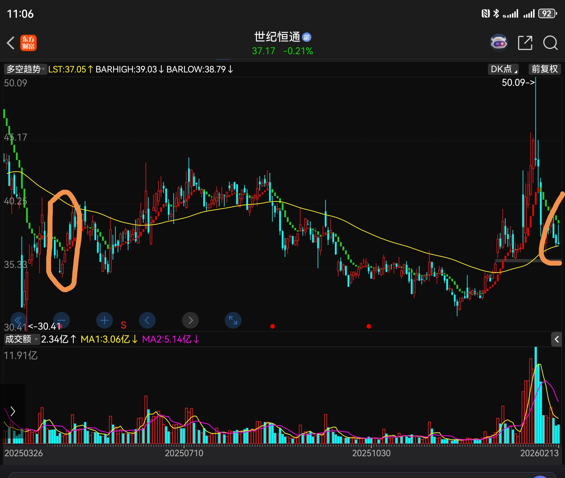
Task: Expand left panel with the right chevron
Action: tap(12, 411)
